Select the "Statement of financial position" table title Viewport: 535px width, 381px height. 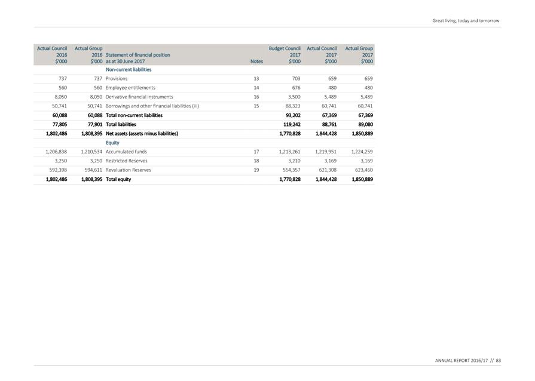[138, 55]
